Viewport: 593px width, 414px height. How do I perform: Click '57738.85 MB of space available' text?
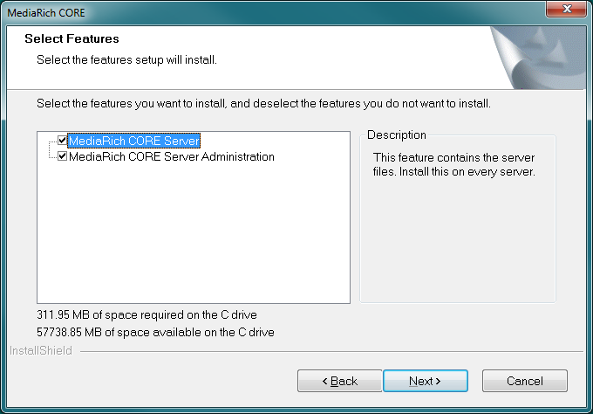[x=155, y=332]
